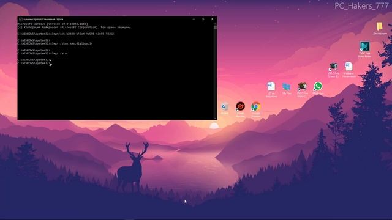The width and height of the screenshot is (392, 220).
Task: Click the 'slmgr /skms kms.digiboy.ir' line
Action: (55, 43)
